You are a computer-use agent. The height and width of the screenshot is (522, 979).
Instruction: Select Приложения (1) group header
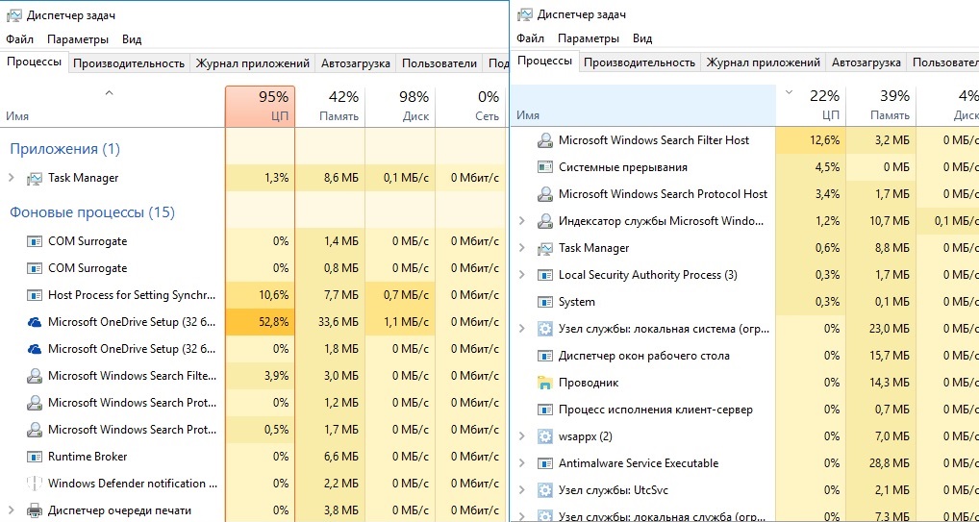[65, 149]
